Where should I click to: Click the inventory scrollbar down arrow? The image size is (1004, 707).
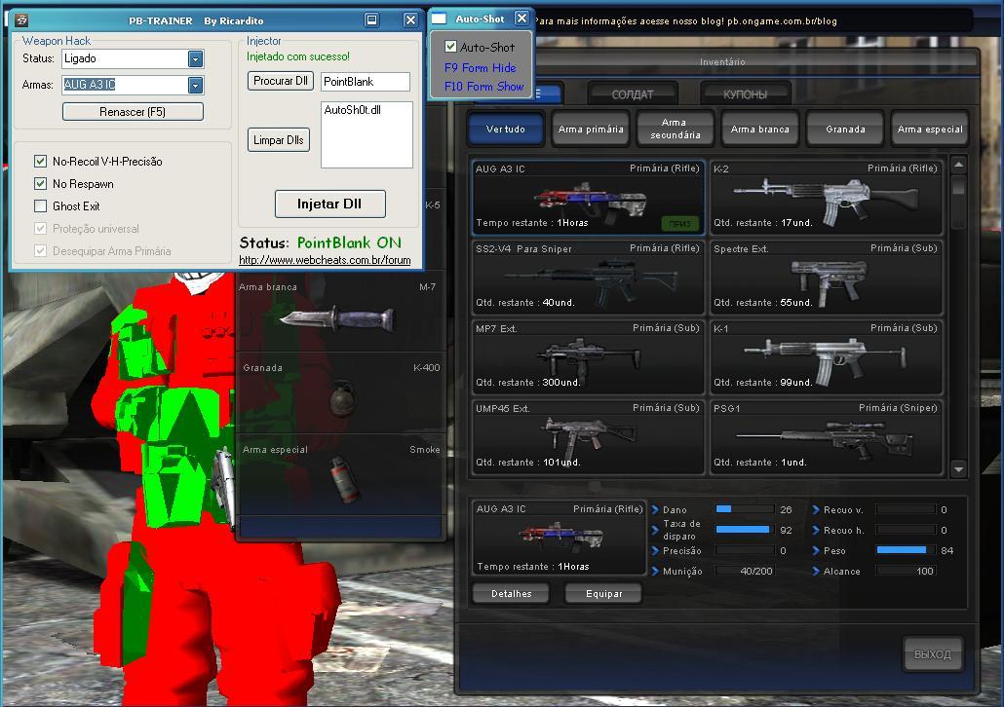tap(958, 469)
